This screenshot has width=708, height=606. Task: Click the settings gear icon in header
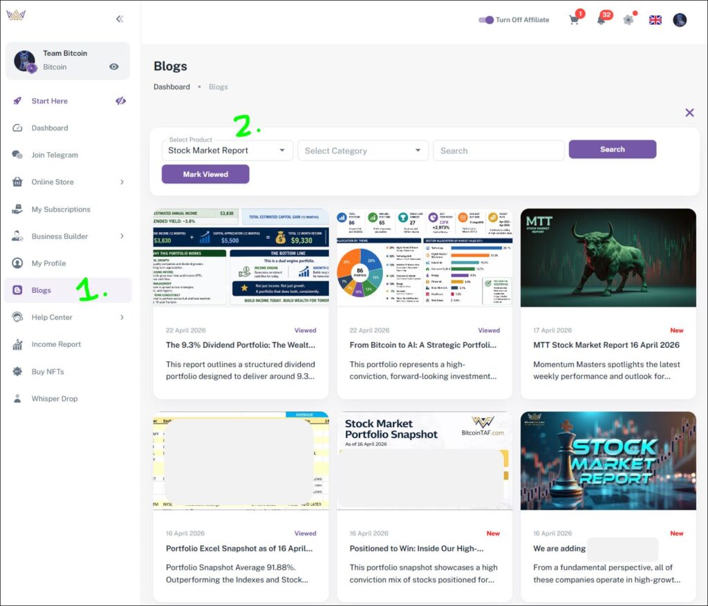pyautogui.click(x=628, y=20)
